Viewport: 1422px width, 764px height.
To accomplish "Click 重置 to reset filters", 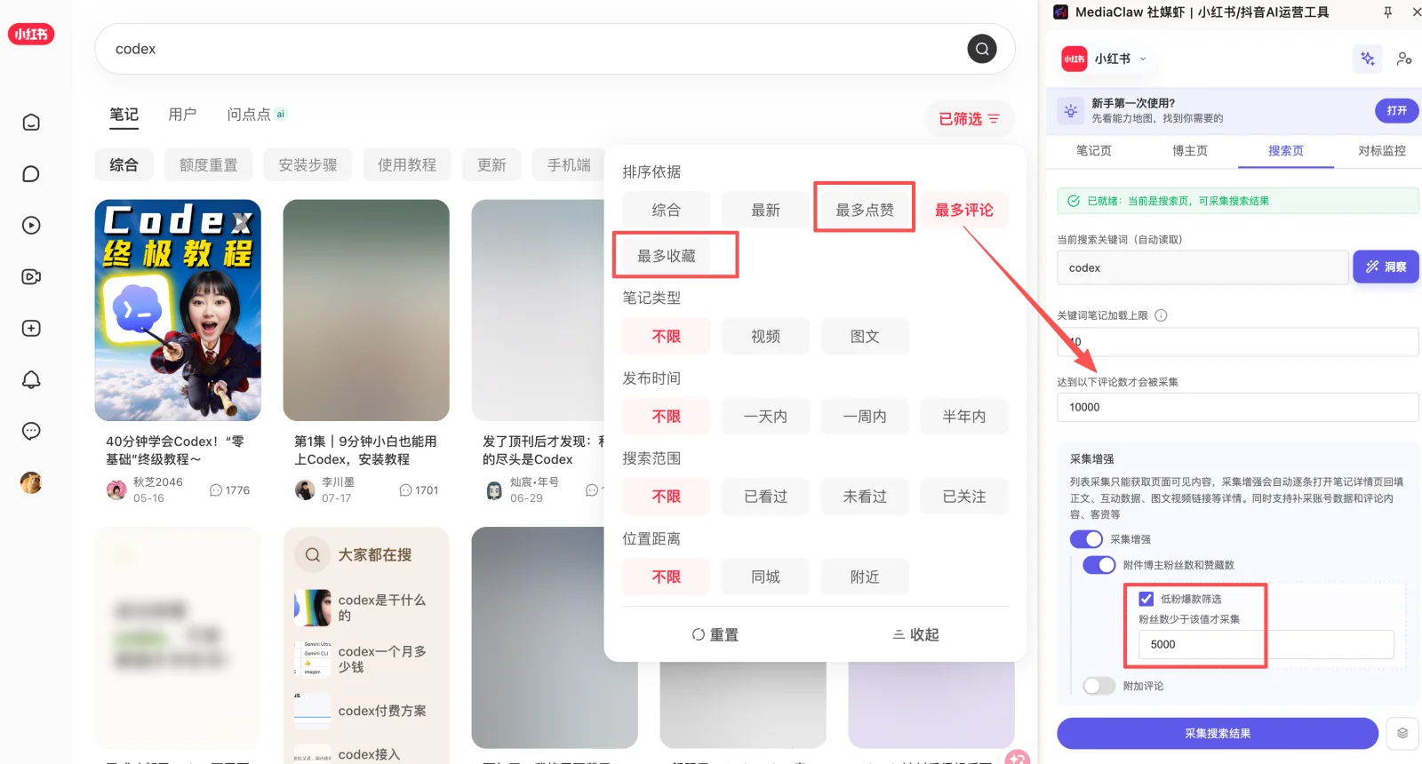I will click(x=715, y=634).
